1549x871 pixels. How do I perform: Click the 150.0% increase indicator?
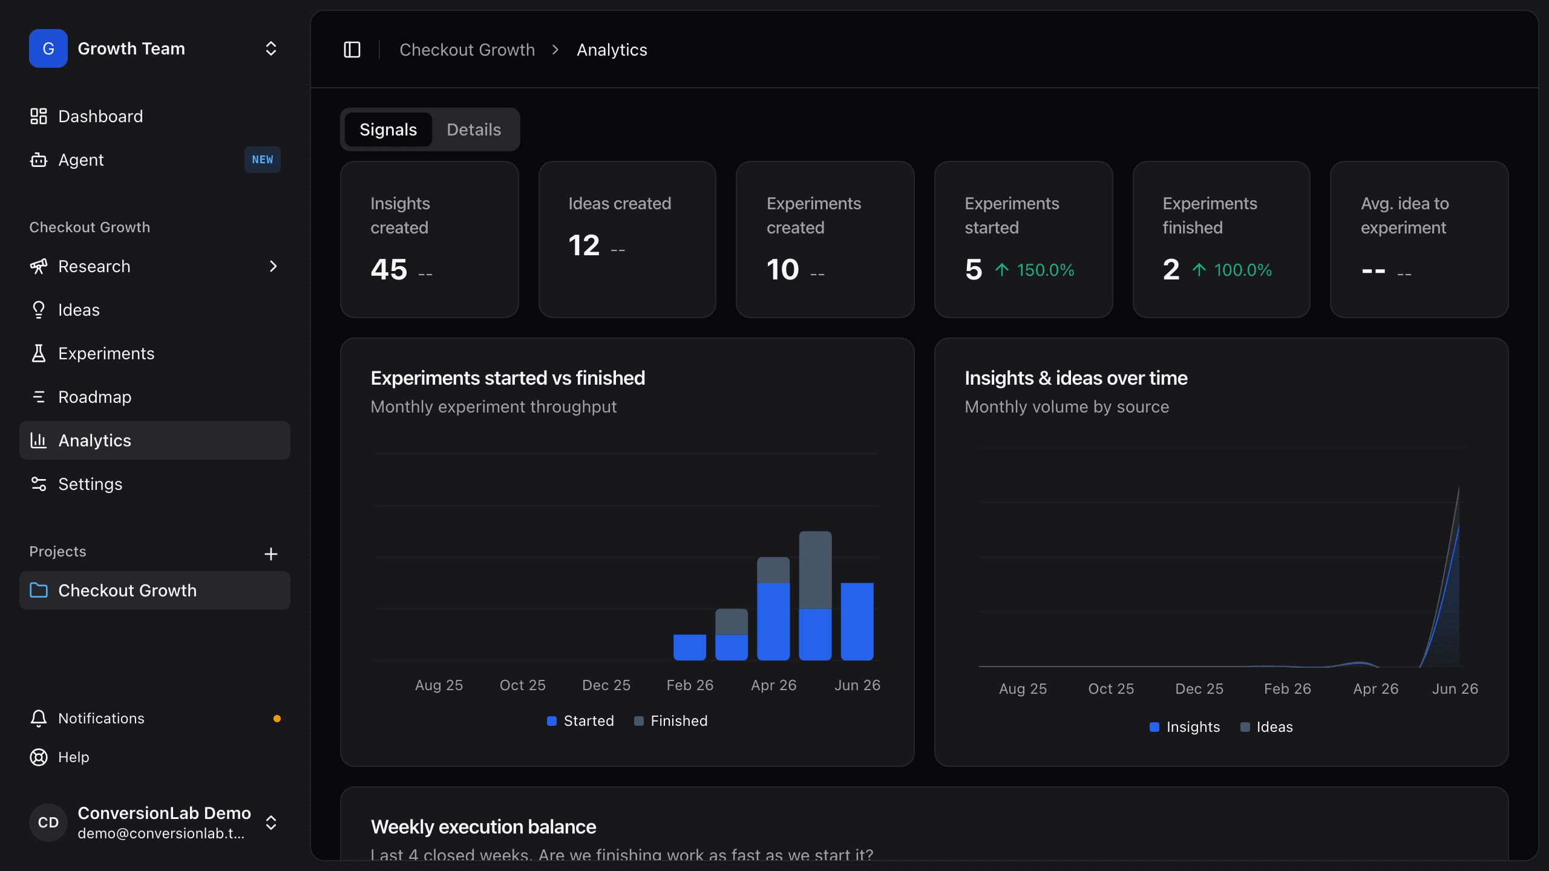[x=1035, y=270]
